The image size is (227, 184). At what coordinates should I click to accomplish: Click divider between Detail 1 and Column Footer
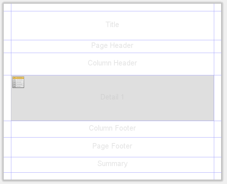tap(113, 121)
